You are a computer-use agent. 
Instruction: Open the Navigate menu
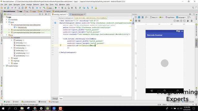coord(17,5)
